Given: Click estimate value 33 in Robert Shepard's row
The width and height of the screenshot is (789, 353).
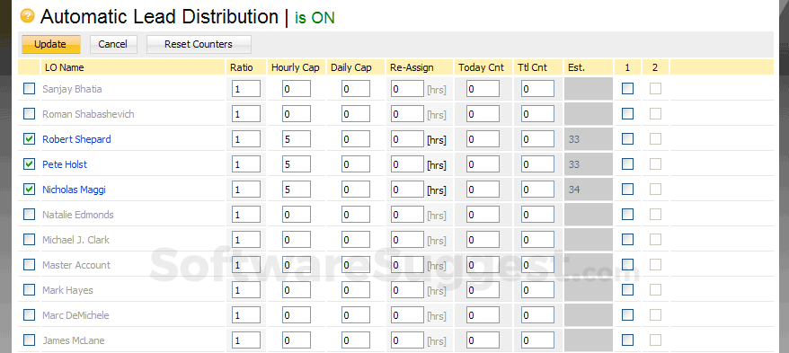Looking at the screenshot, I should 574,139.
